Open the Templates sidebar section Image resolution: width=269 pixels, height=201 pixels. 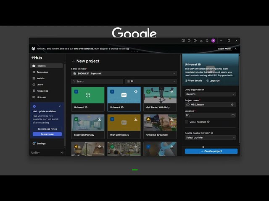click(47, 72)
